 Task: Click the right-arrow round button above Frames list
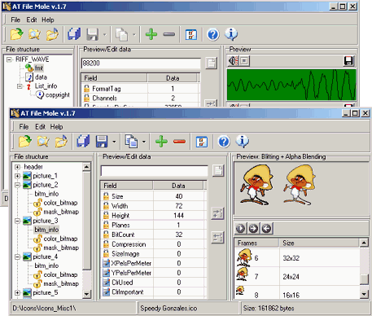[253, 229]
